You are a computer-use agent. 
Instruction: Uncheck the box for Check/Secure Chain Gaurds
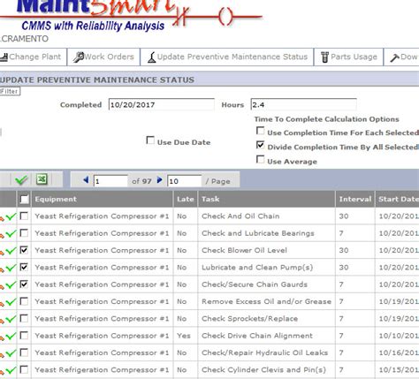point(24,284)
